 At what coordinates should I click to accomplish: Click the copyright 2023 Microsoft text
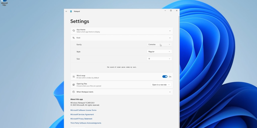[85, 105]
